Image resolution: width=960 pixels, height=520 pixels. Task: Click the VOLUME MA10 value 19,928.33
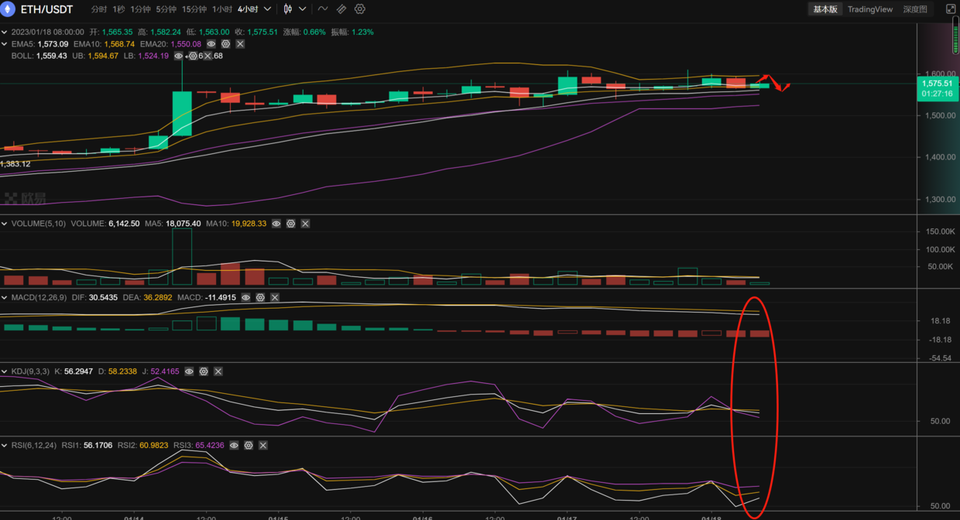249,224
